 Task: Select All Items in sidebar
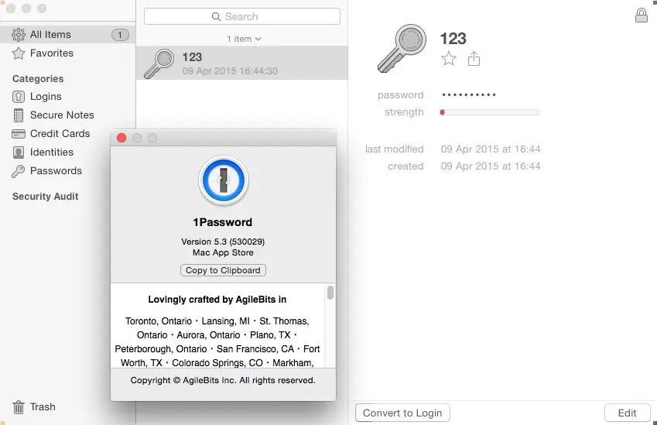(67, 34)
